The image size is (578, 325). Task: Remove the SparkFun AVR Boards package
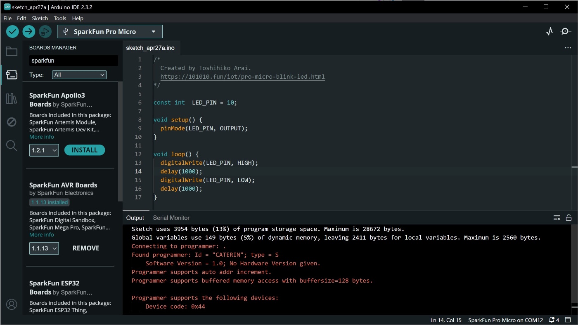tap(86, 248)
